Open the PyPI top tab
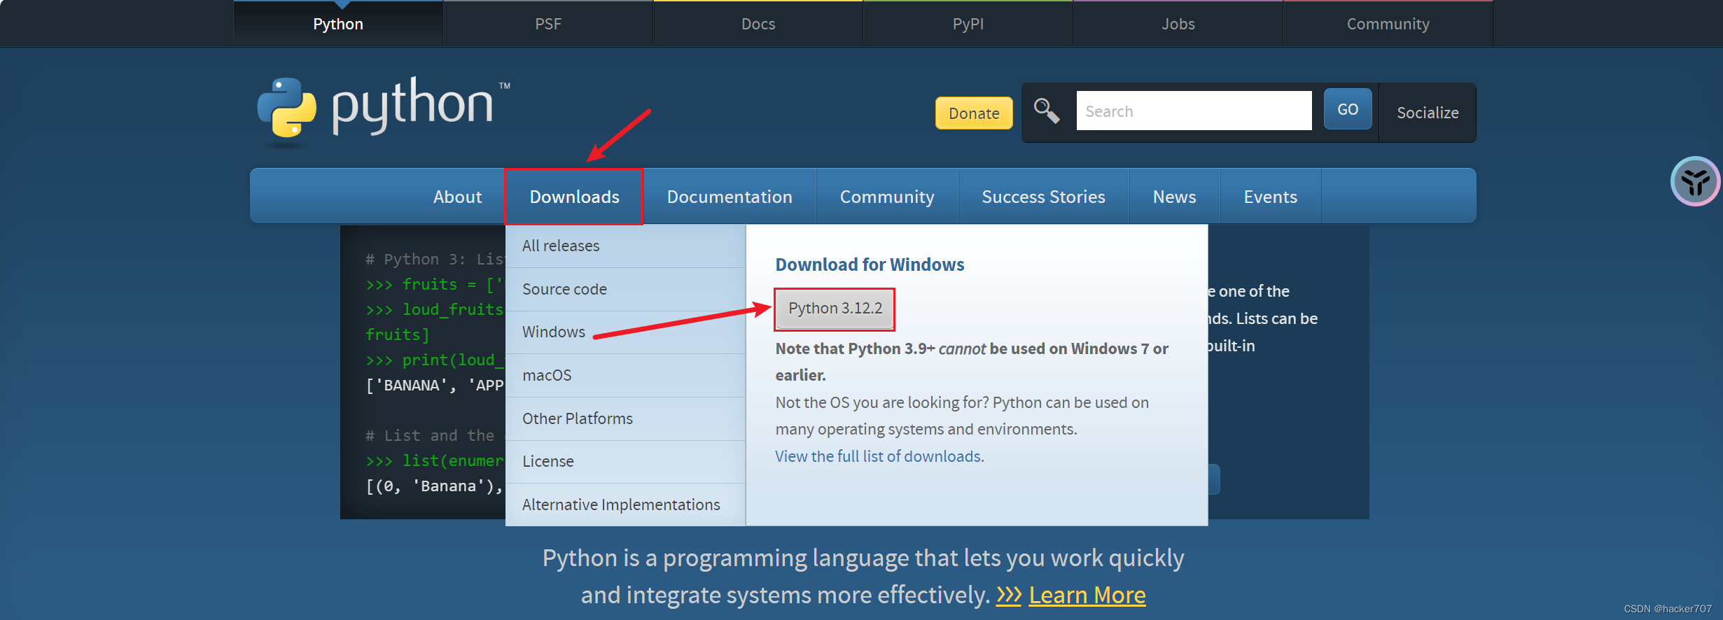 click(968, 24)
